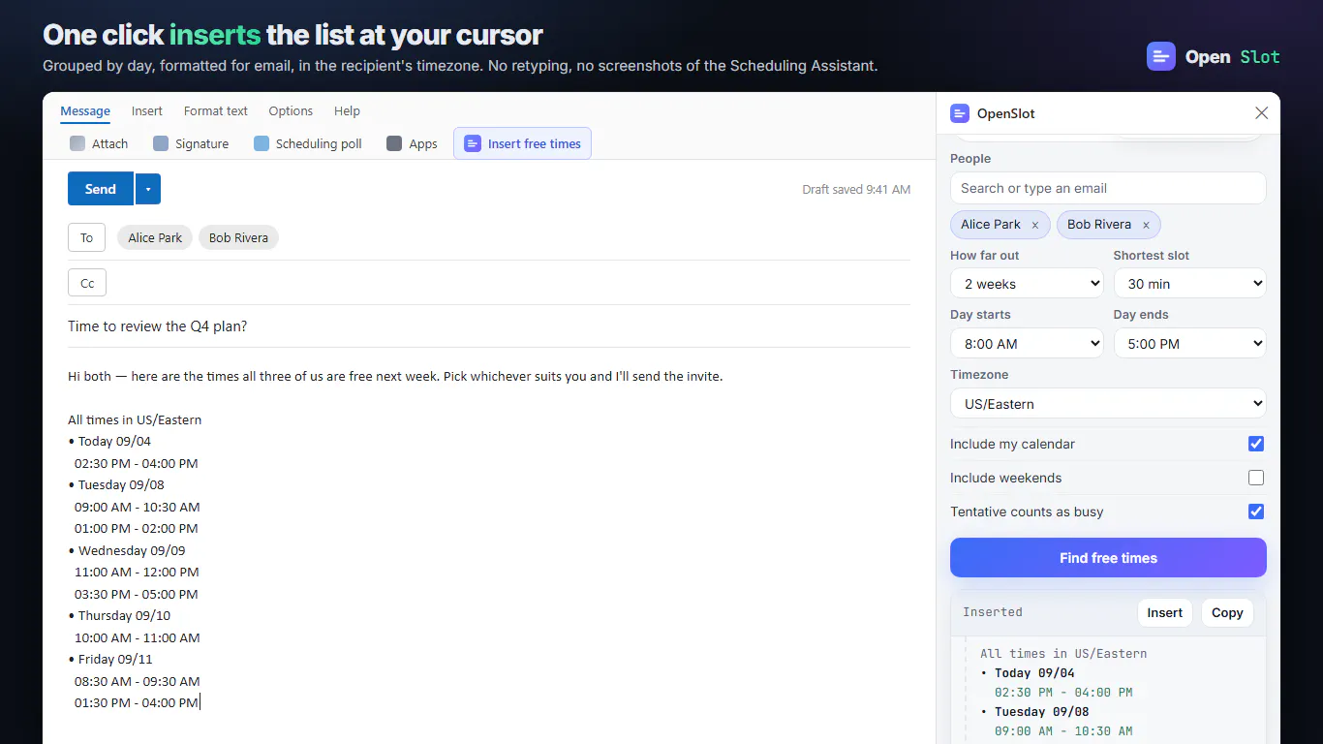The height and width of the screenshot is (744, 1323).
Task: Click '08:30 AM - 09:30 AM' in email body
Action: click(x=137, y=681)
